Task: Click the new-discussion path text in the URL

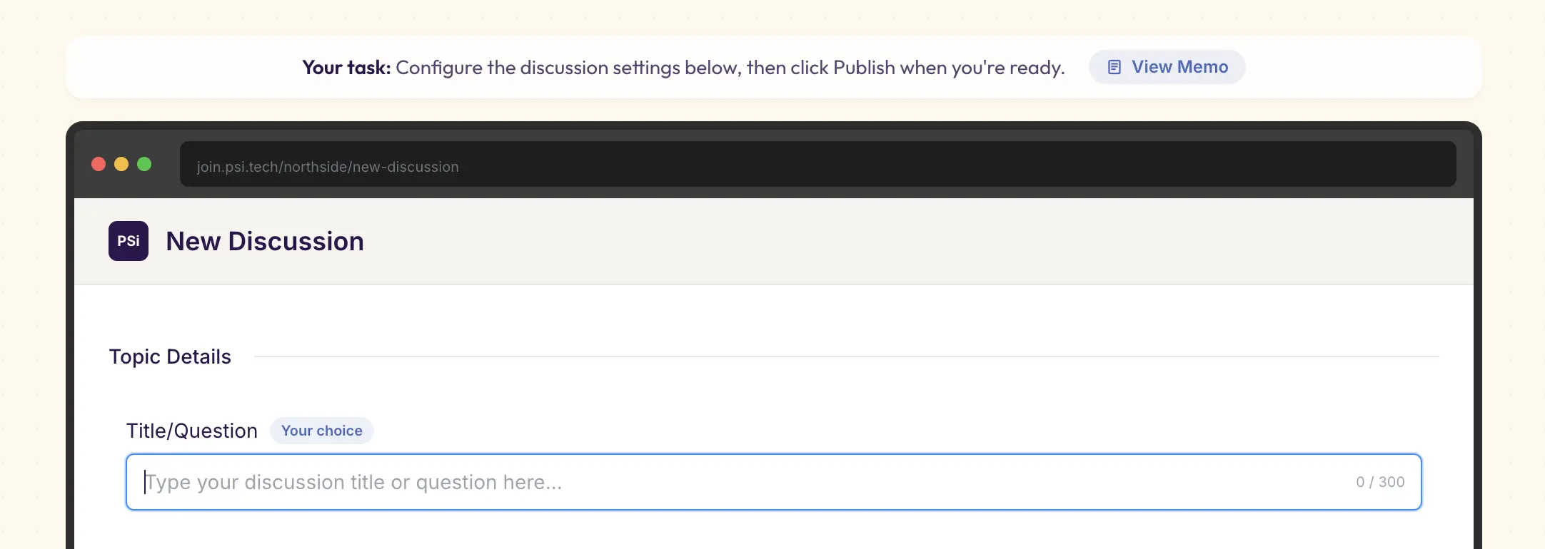Action: [x=406, y=167]
